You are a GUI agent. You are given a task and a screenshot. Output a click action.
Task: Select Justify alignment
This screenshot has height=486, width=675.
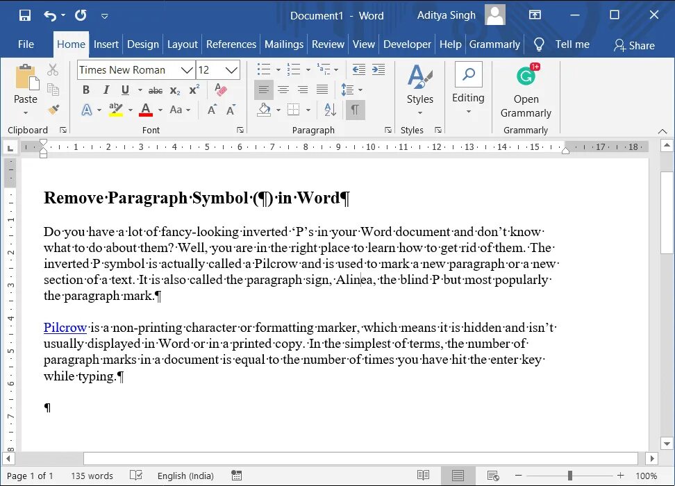(322, 90)
